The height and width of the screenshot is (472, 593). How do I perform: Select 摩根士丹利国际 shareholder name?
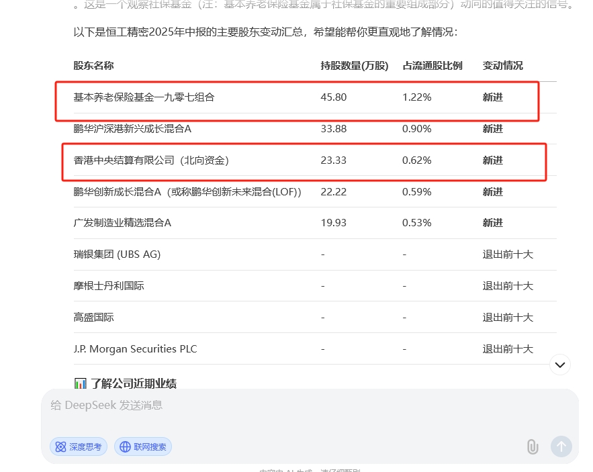109,285
